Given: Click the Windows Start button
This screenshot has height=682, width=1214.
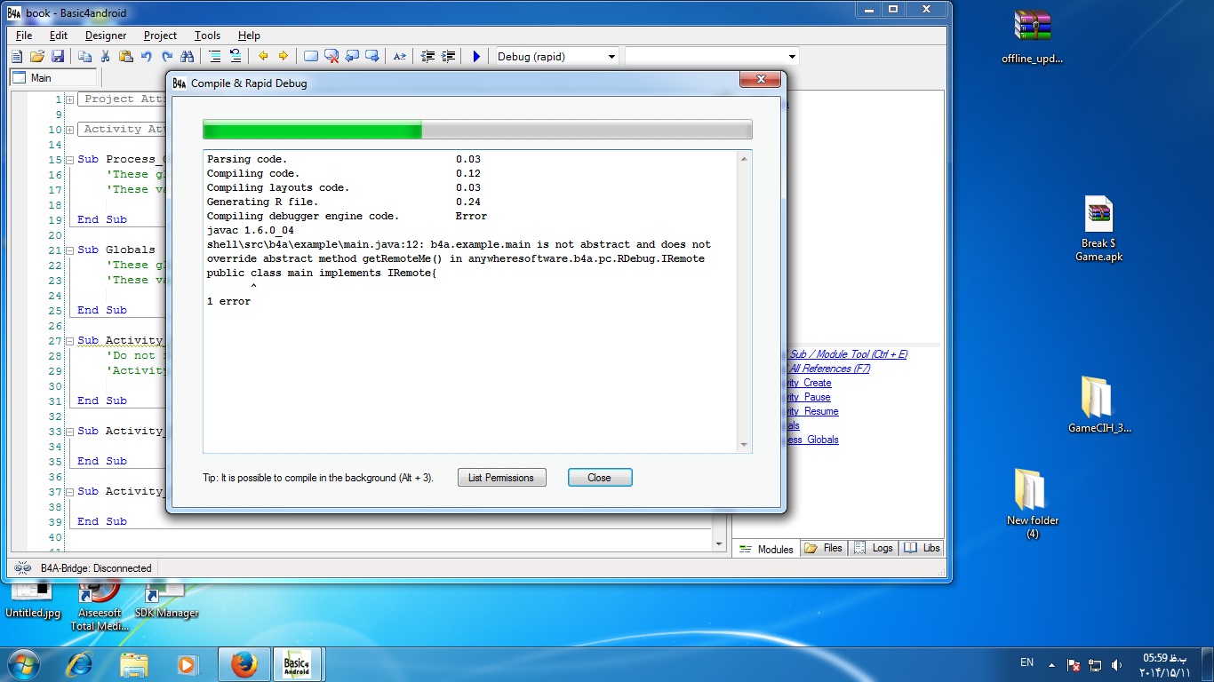Looking at the screenshot, I should click(x=23, y=663).
